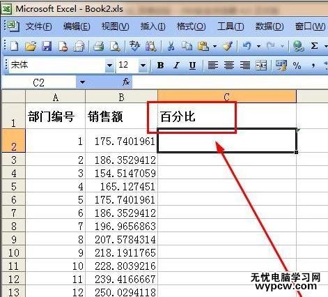Expand Undo history arrow

coord(258,46)
